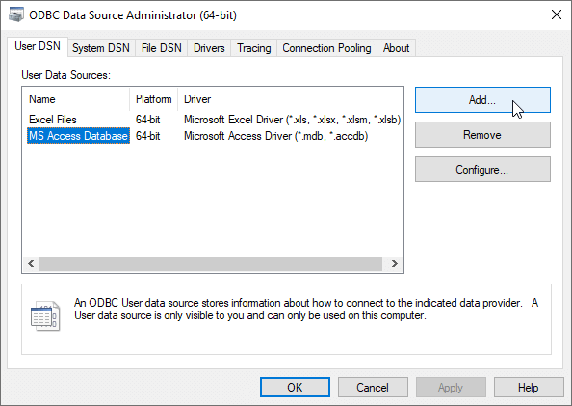Go to the Connection Pooling tab
Viewport: 572px width, 406px height.
tap(326, 48)
